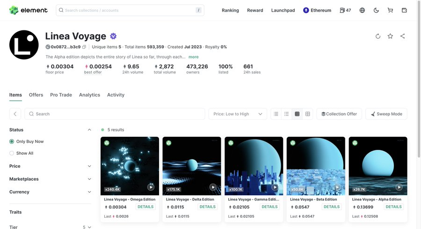Viewport: 421px width, 229px height.
Task: Open the Pro Trade tab
Action: point(61,95)
